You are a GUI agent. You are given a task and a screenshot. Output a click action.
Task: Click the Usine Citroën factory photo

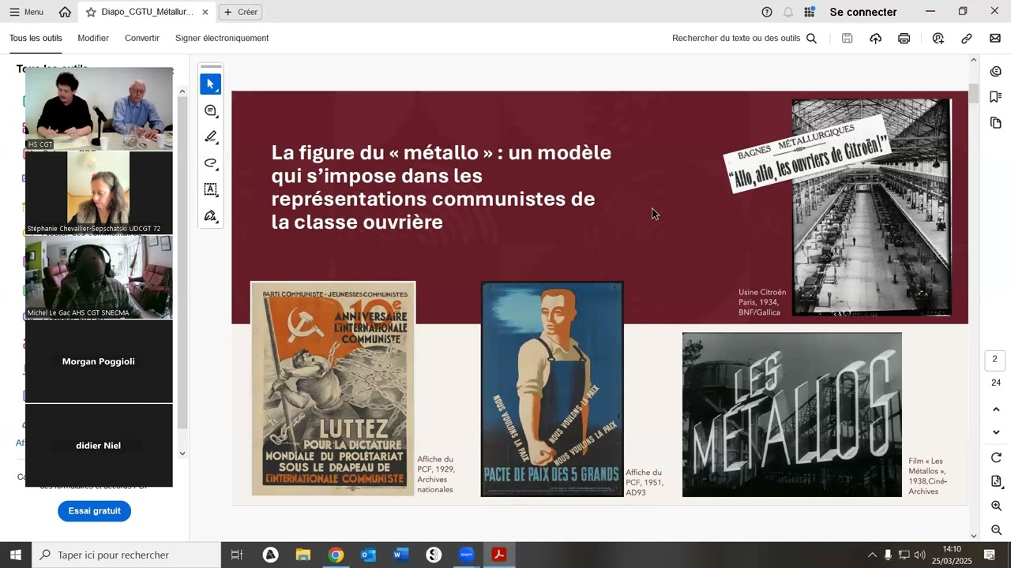[x=871, y=207]
